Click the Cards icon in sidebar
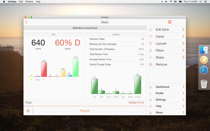Image resolution: width=210 pixels, height=131 pixels. point(150,36)
